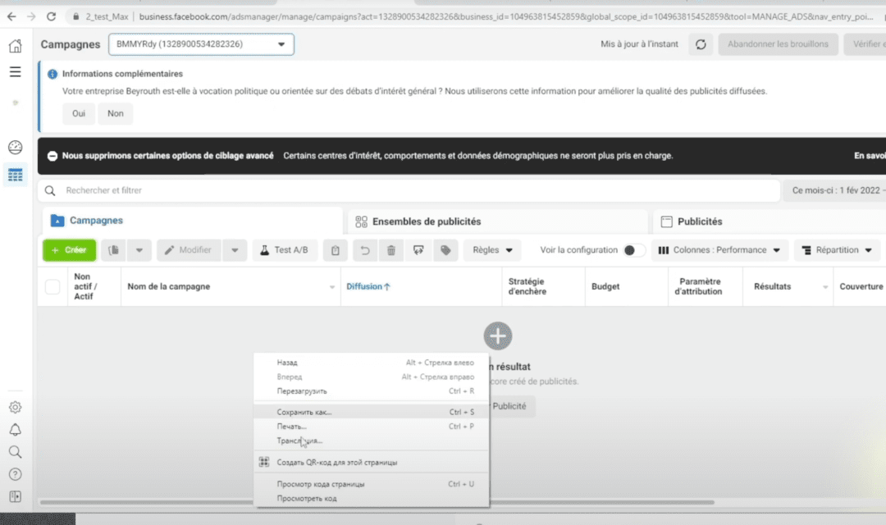Click the Rechercher et filtrer search field
This screenshot has width=886, height=525.
pos(410,190)
